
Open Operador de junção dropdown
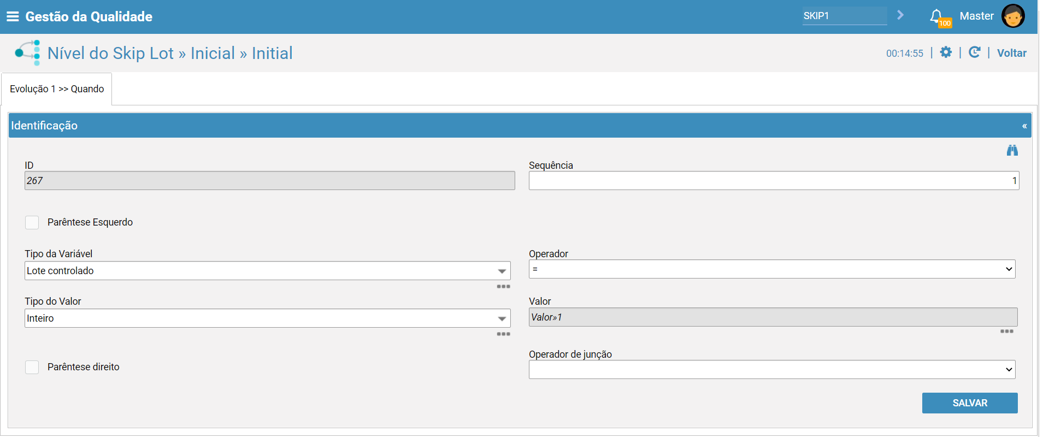pos(772,369)
